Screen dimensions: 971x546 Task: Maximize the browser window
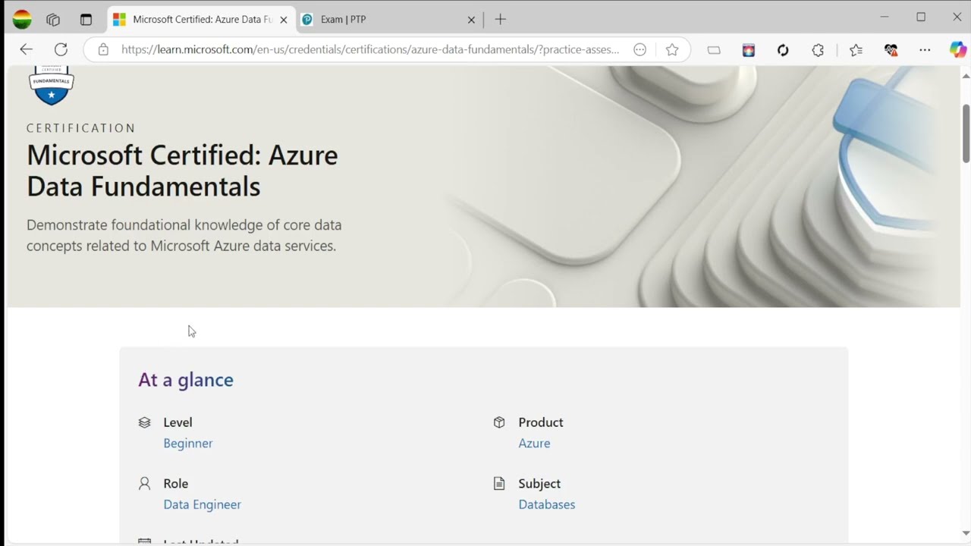(921, 17)
